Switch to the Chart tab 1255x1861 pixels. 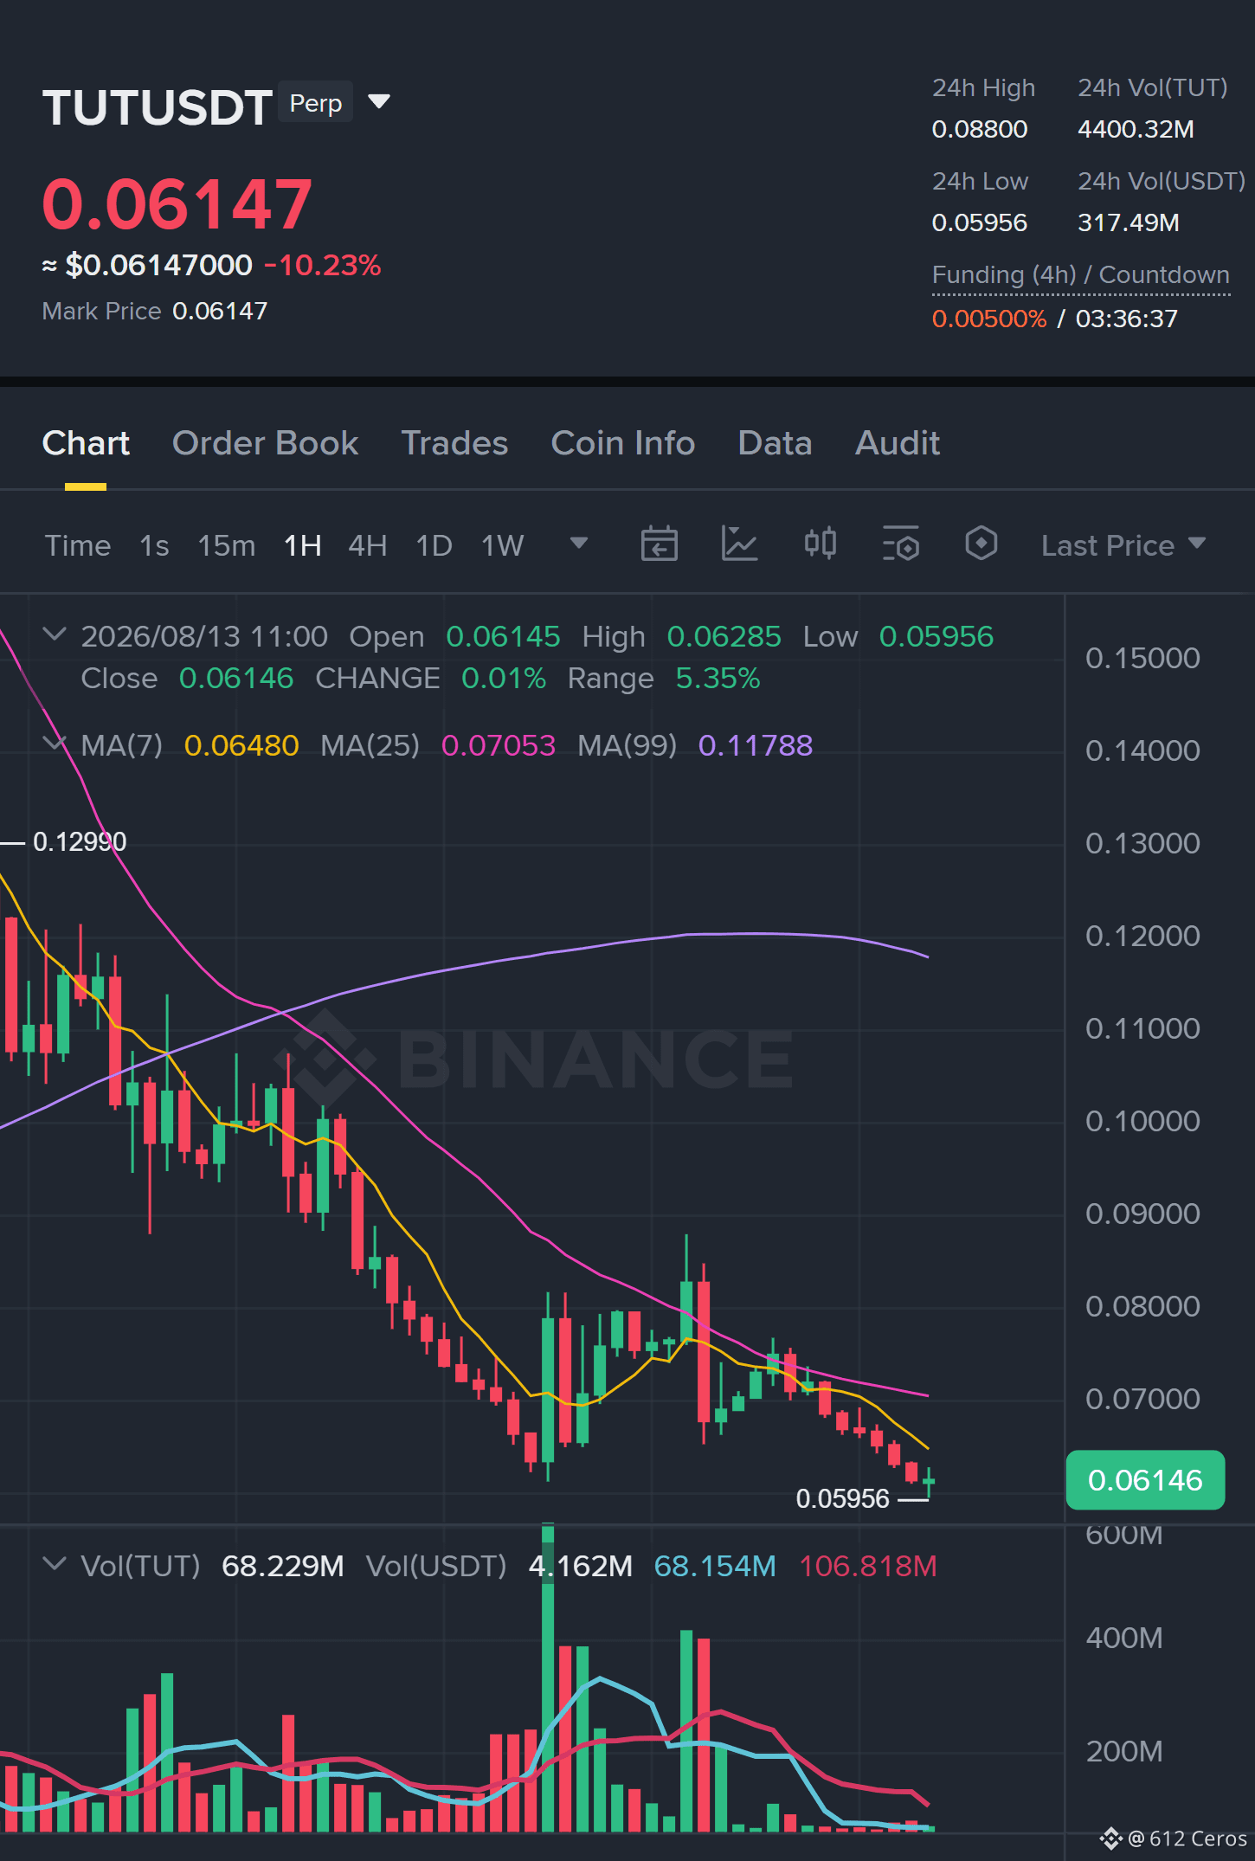pyautogui.click(x=86, y=443)
